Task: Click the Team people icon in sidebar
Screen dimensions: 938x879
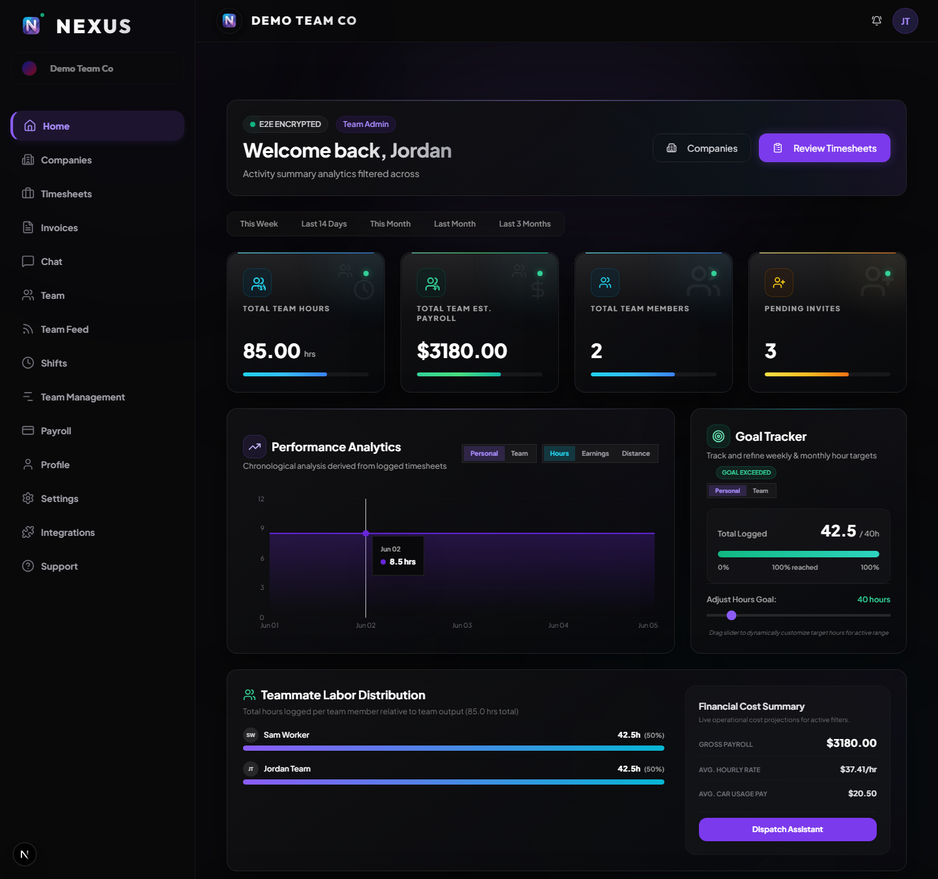Action: point(28,295)
